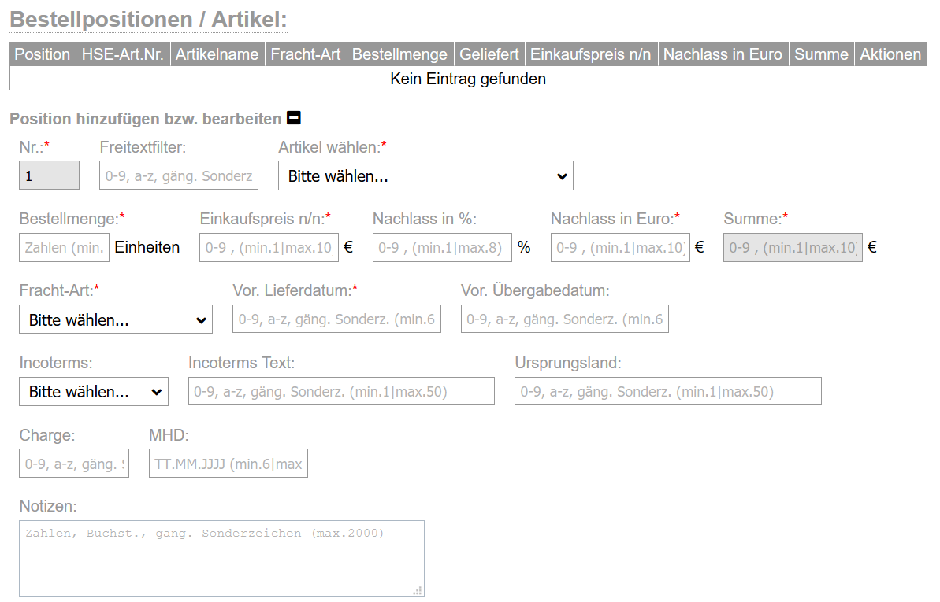Click the 'Einkaufspreis n/n' table column header
940x602 pixels.
click(591, 54)
